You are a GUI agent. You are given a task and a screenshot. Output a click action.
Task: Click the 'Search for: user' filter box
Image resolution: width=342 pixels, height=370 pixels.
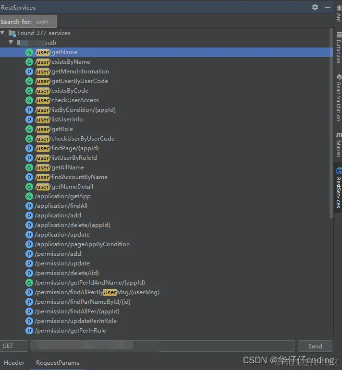click(28, 22)
